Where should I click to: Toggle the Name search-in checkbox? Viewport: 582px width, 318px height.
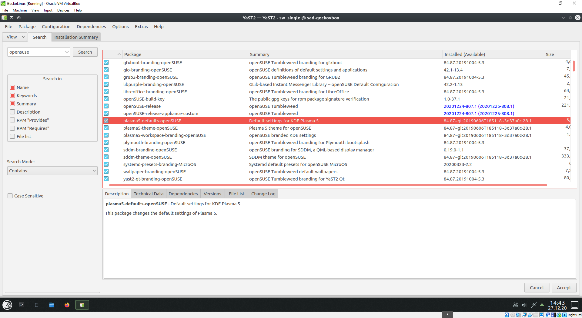click(12, 87)
